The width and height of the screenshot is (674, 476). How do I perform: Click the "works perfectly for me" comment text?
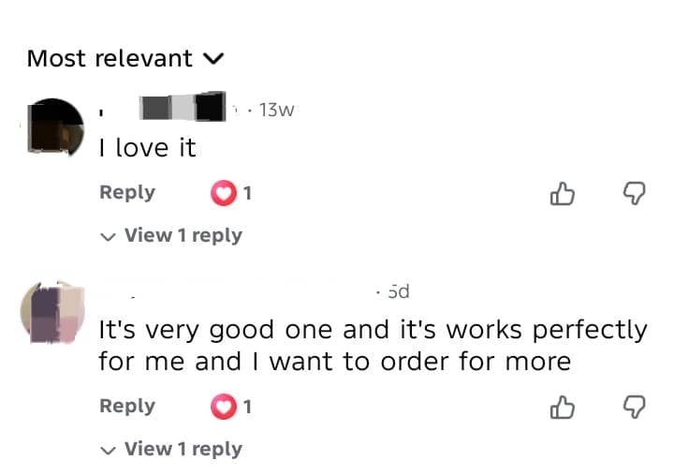(x=373, y=346)
